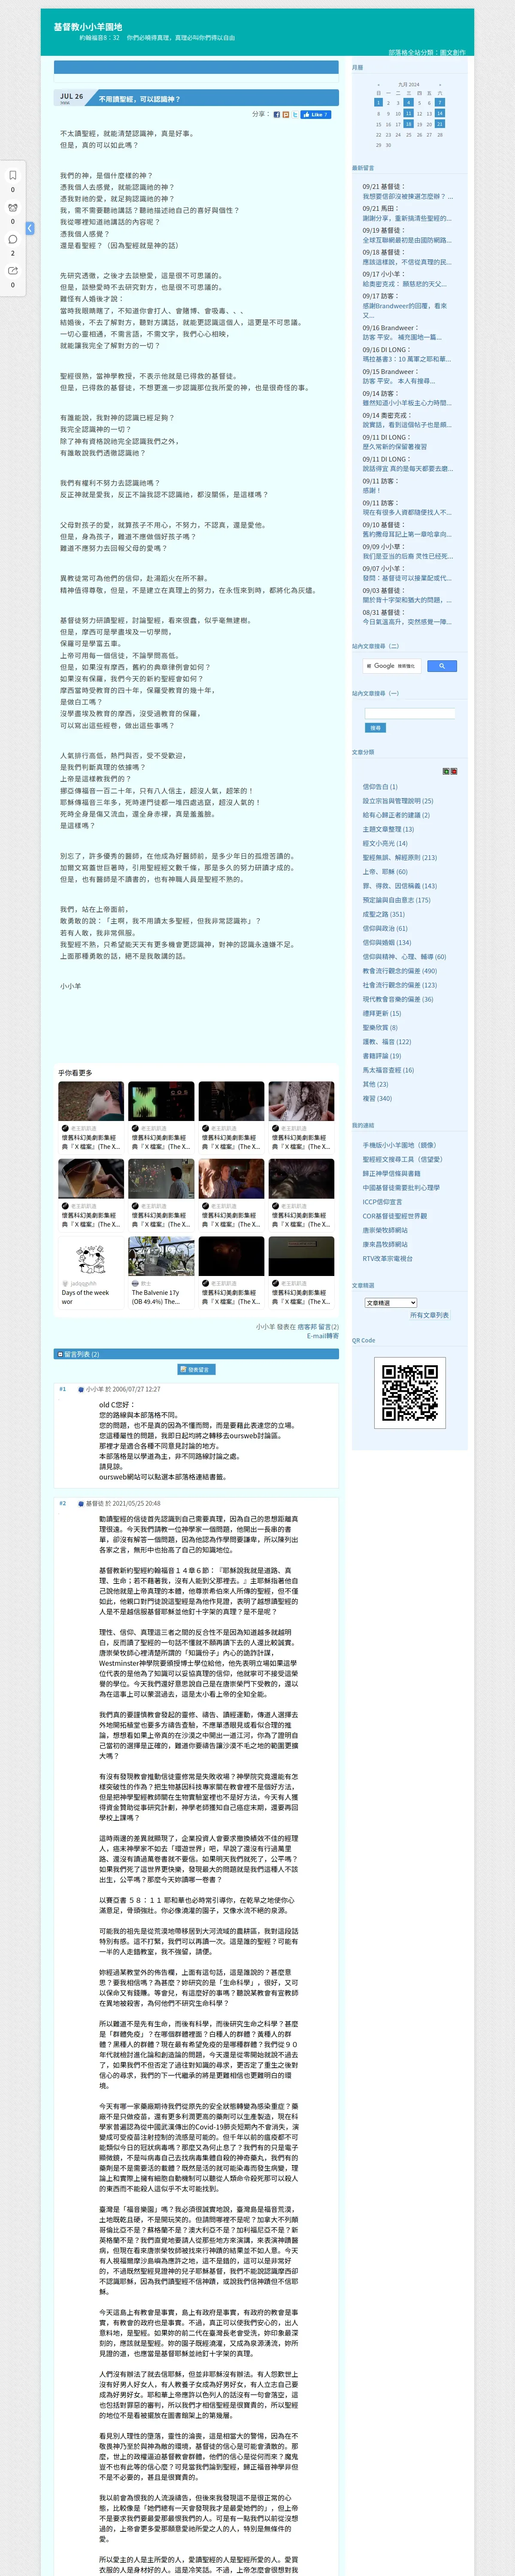Click the 所有文章列表 button
Screen dimensions: 515x2576
click(x=429, y=1315)
